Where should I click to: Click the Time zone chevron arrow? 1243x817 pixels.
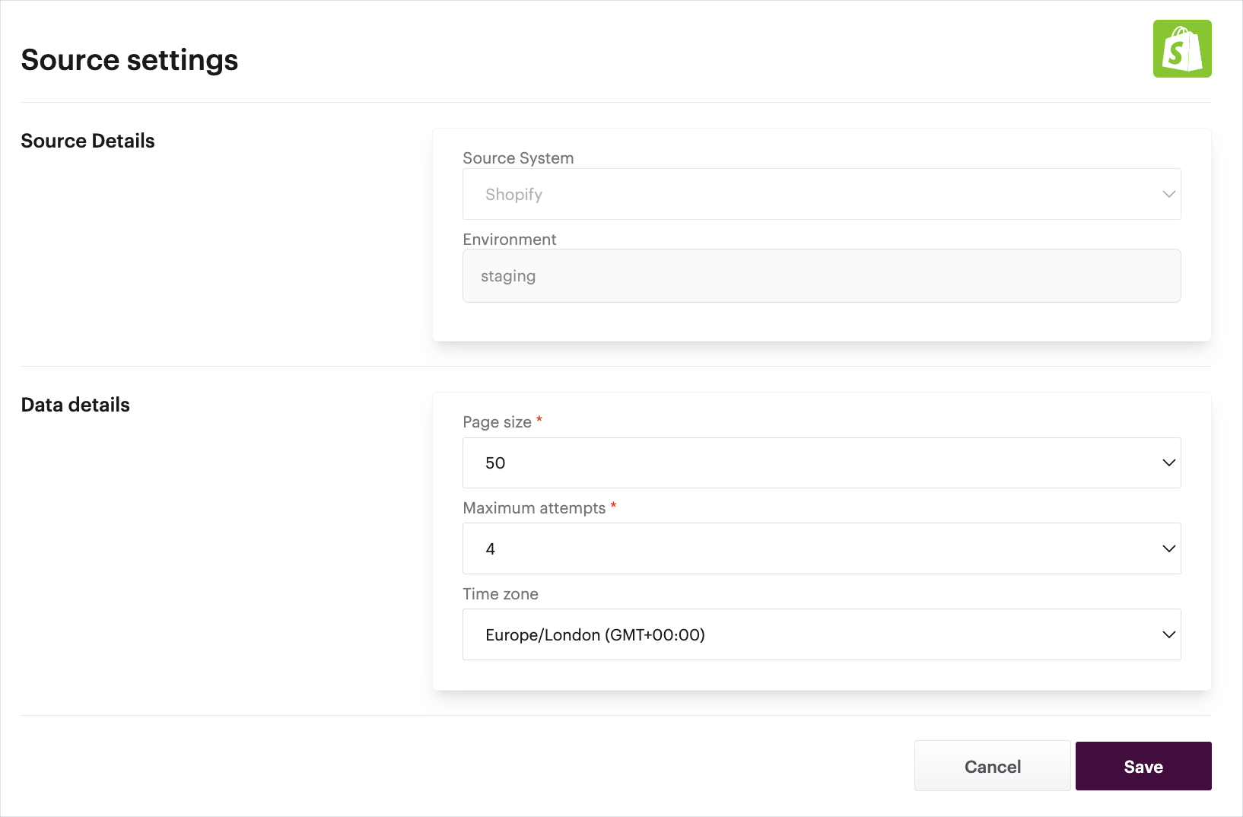(x=1168, y=634)
